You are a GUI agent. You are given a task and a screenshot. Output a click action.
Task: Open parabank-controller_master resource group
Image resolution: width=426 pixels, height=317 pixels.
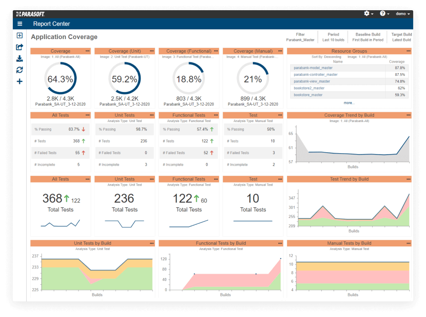pyautogui.click(x=316, y=75)
